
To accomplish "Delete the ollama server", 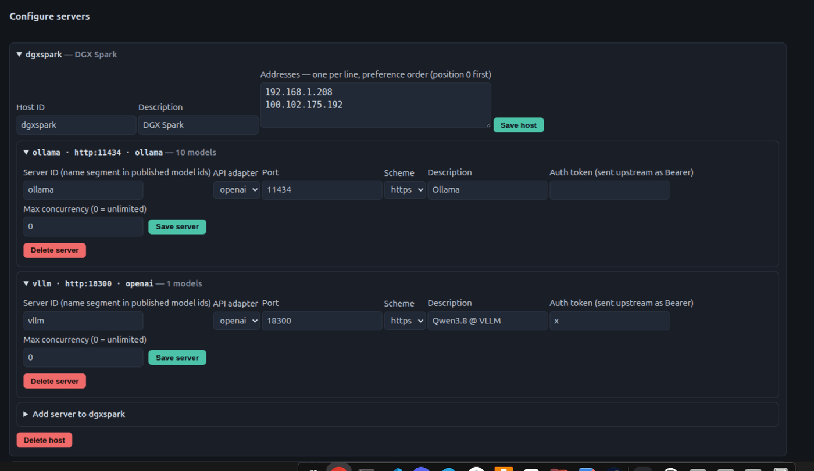I will (x=55, y=250).
